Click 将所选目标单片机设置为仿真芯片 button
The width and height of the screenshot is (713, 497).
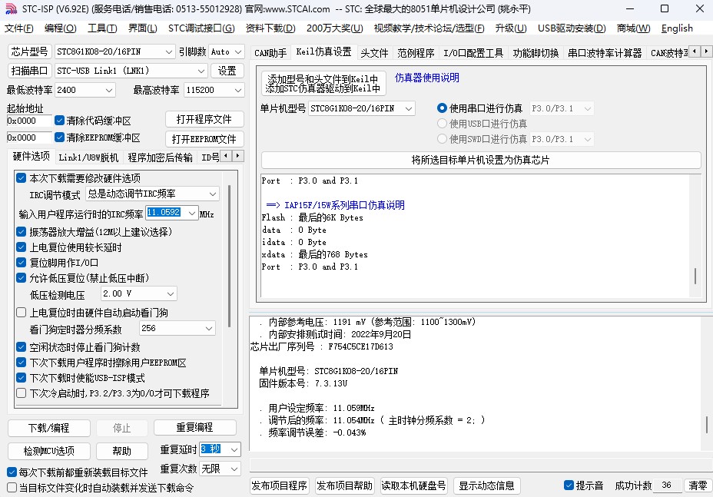pyautogui.click(x=481, y=160)
